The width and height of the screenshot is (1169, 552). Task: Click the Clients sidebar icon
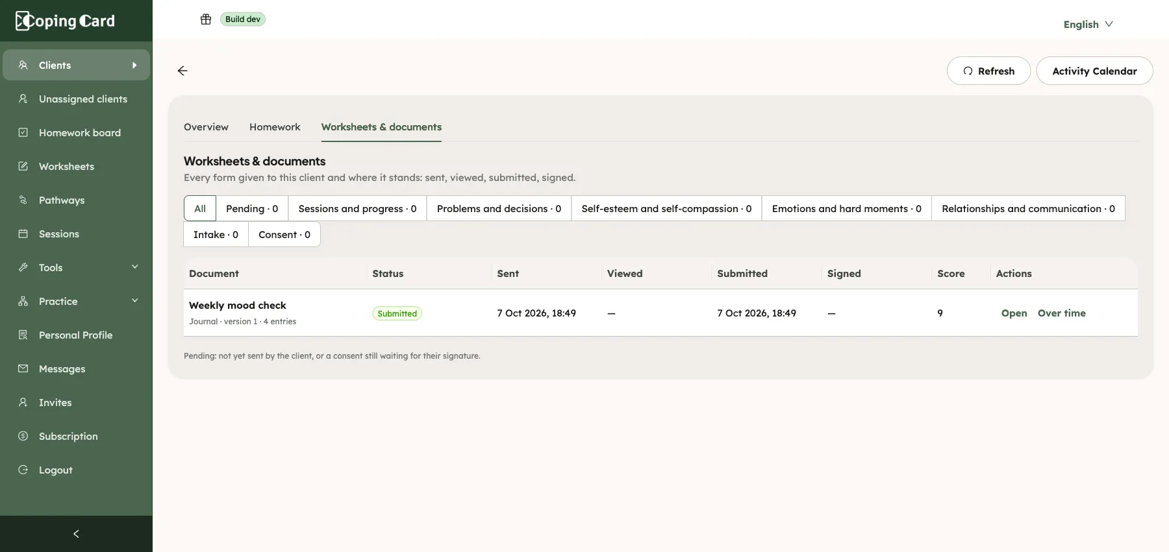pos(23,65)
